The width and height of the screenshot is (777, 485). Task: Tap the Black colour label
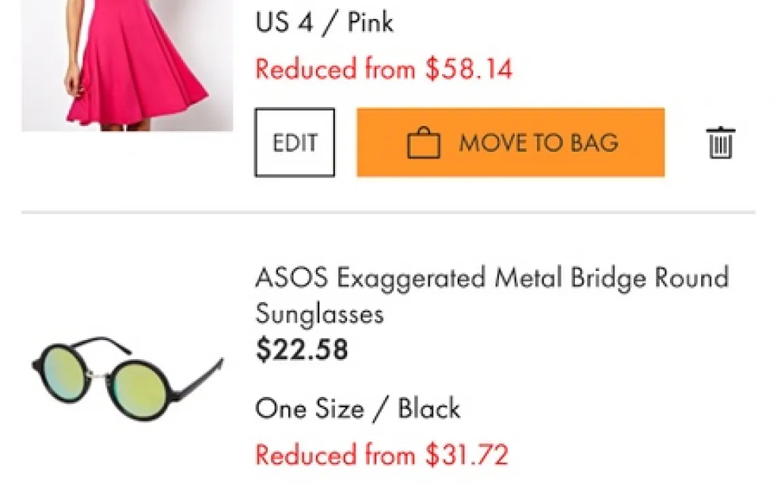click(x=429, y=408)
